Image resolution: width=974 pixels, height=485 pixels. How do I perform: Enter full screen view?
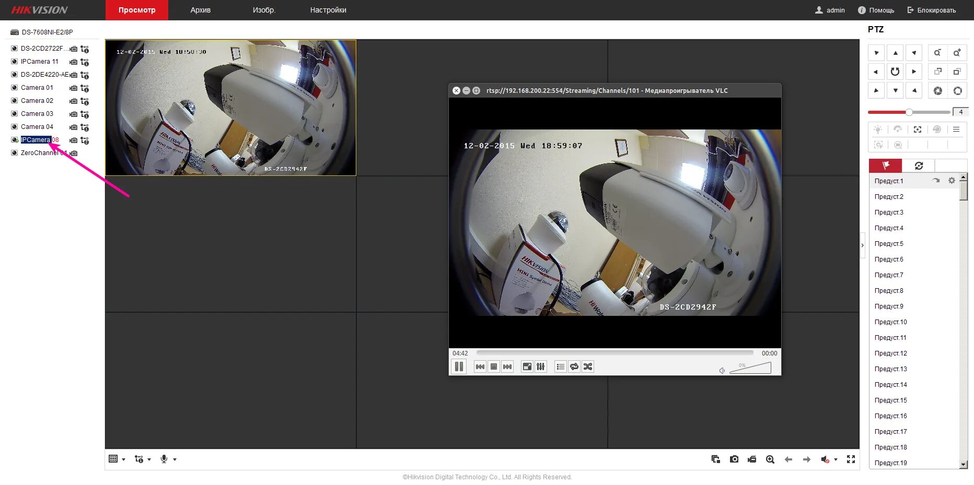851,459
